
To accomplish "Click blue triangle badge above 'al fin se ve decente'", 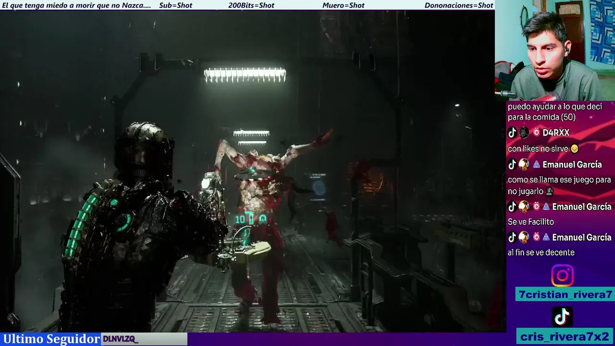I will 546,237.
